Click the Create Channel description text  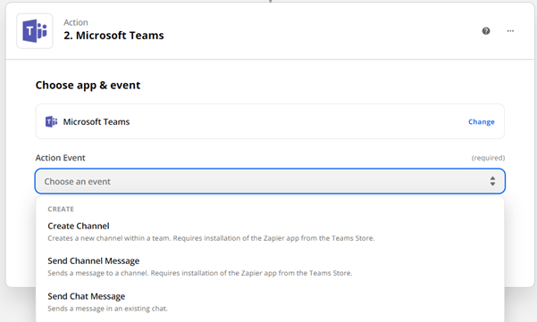click(211, 238)
